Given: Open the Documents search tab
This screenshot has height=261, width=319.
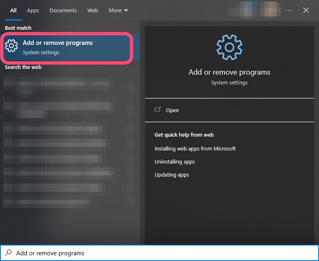Looking at the screenshot, I should [x=63, y=11].
